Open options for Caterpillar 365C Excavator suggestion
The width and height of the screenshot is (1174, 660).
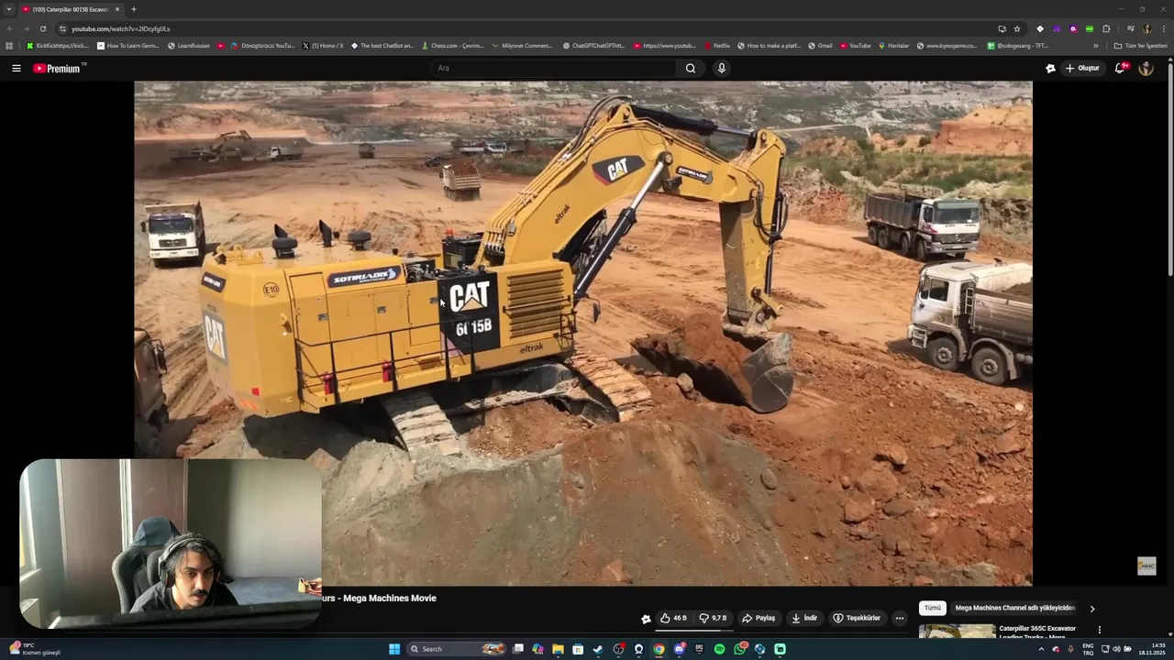pyautogui.click(x=1099, y=630)
